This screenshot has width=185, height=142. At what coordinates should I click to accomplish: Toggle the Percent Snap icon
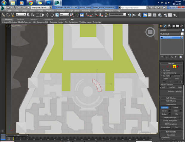point(96,15)
